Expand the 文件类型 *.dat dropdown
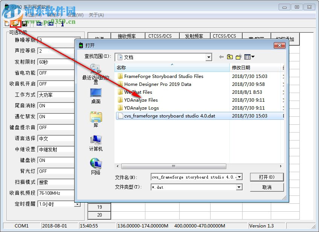 [x=239, y=187]
